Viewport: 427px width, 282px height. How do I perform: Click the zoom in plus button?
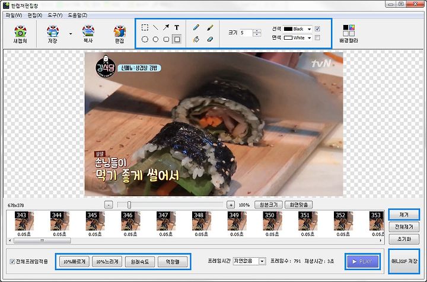point(231,205)
